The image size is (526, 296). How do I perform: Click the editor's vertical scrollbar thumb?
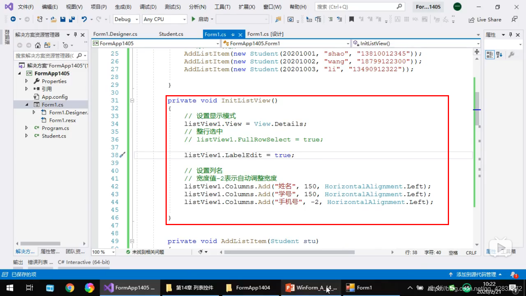(x=477, y=109)
